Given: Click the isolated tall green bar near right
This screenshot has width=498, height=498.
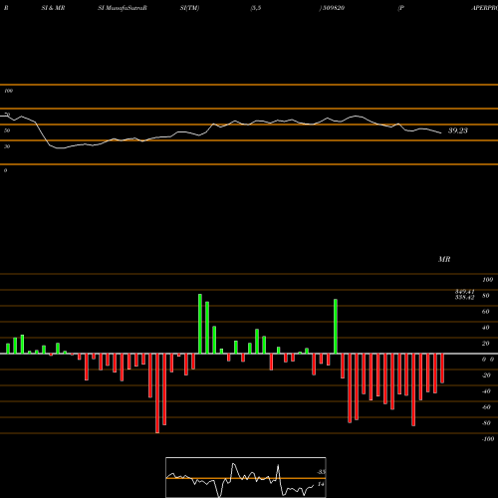Looking at the screenshot, I should coord(336,327).
